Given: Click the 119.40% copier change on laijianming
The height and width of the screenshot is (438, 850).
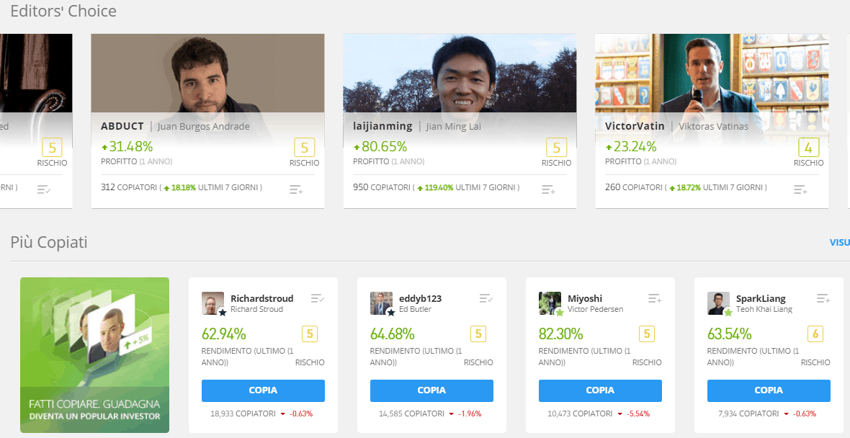Looking at the screenshot, I should point(439,187).
